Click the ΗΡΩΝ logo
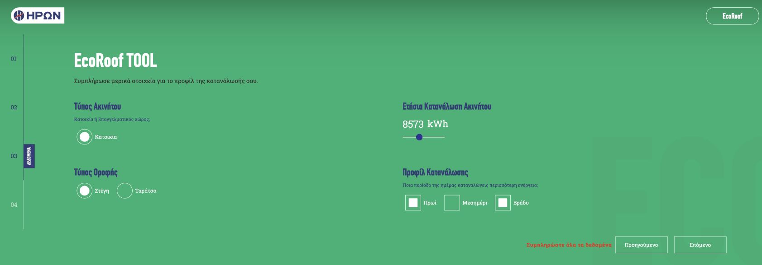 pos(38,16)
